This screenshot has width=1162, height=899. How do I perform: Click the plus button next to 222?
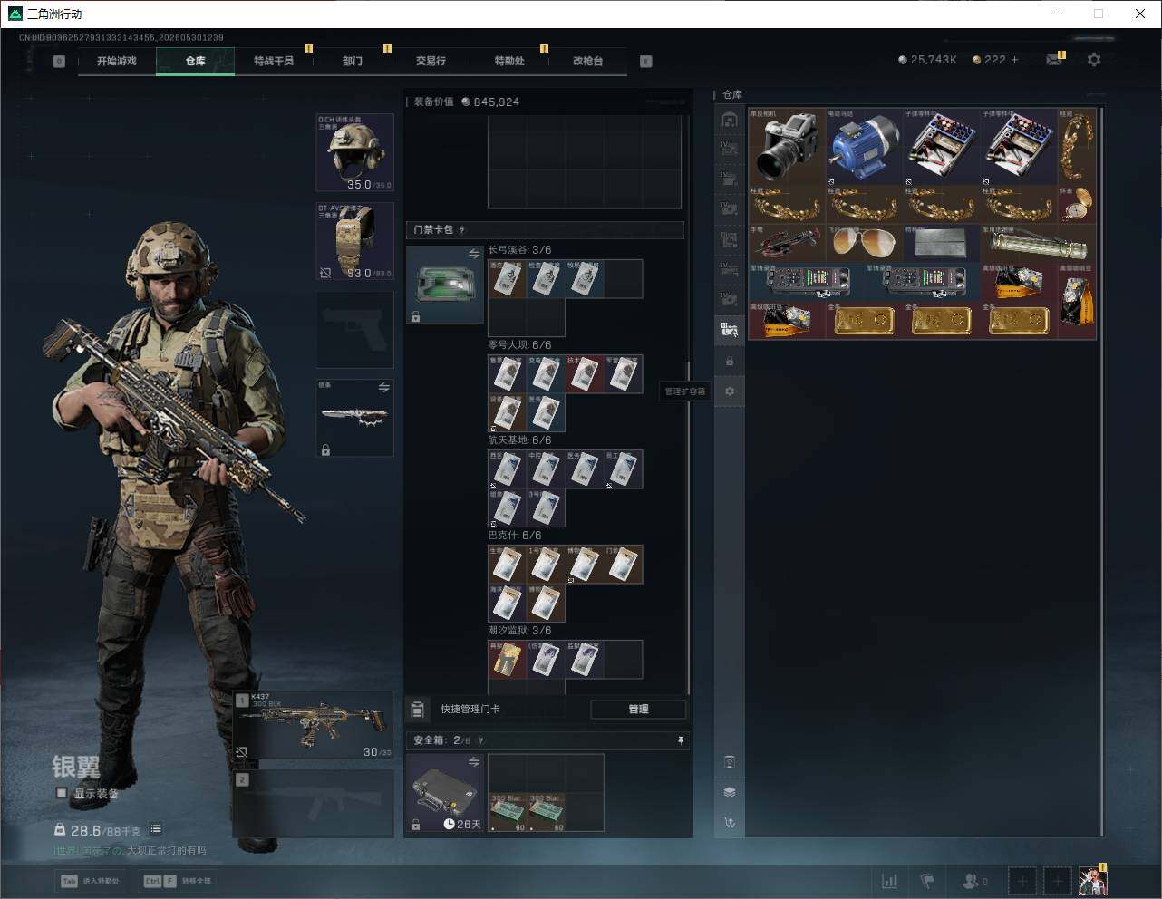point(1015,60)
